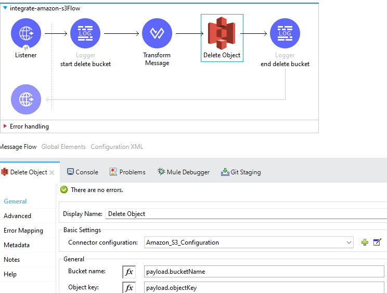Switch to the Global Elements tab
The width and height of the screenshot is (387, 293).
(x=63, y=147)
